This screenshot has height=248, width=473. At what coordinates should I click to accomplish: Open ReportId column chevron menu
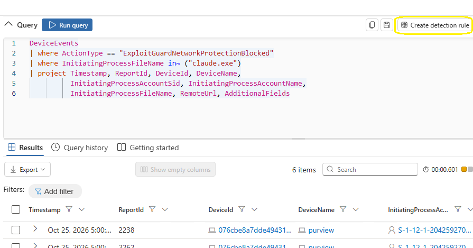pyautogui.click(x=165, y=209)
